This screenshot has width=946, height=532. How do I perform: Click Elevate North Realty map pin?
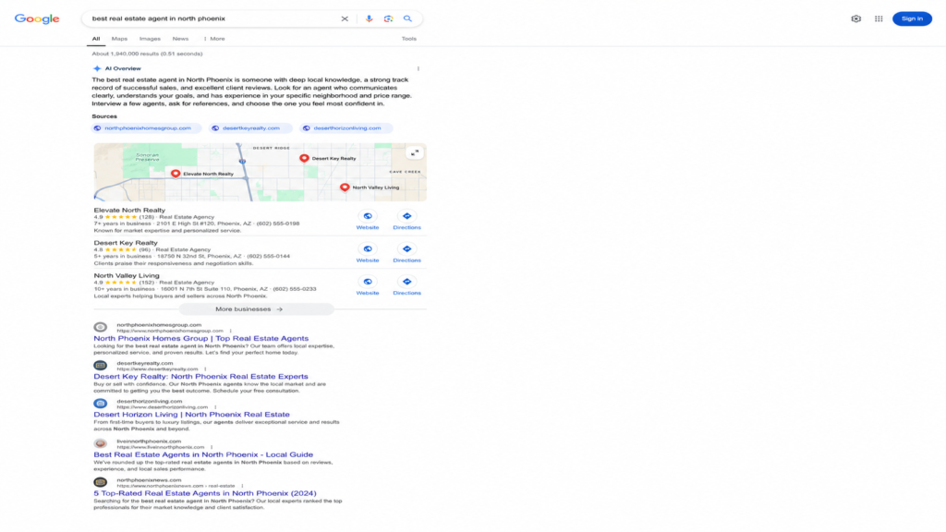pos(176,174)
